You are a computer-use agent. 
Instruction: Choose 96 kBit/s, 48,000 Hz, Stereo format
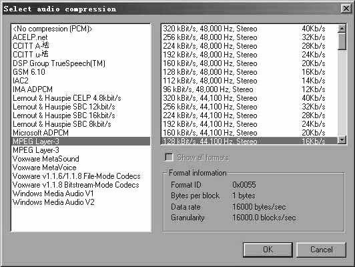(250, 89)
